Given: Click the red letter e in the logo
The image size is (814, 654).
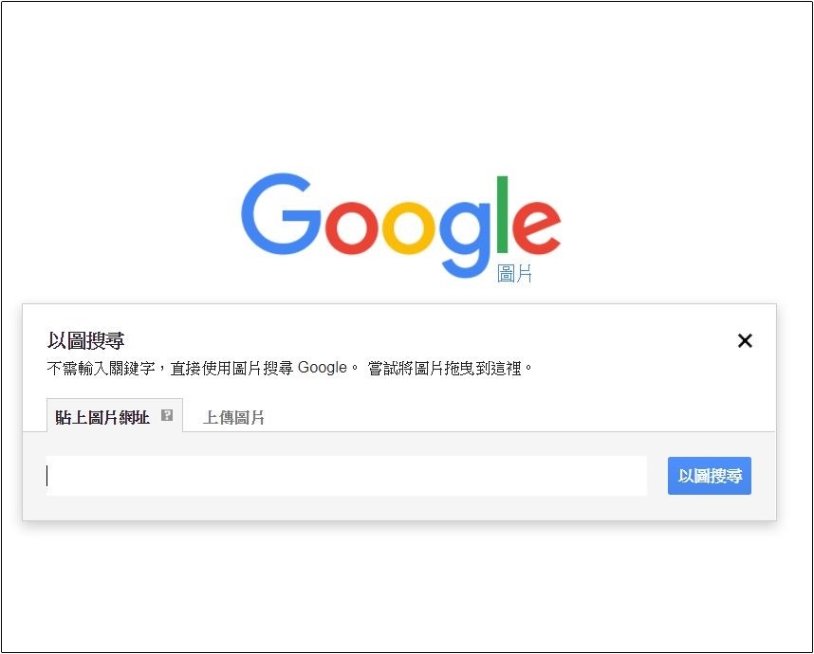Looking at the screenshot, I should click(x=537, y=227).
